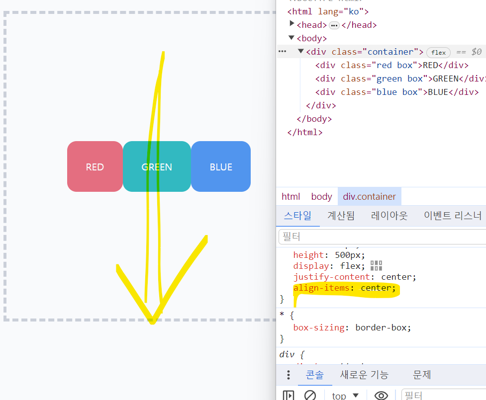486x400 pixels.
Task: Toggle the flex badge on container div
Action: tap(438, 52)
